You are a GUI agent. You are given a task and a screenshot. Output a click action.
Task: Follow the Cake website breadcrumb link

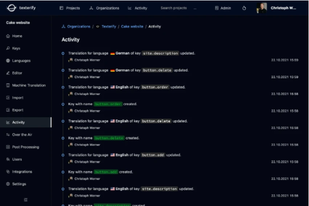132,27
